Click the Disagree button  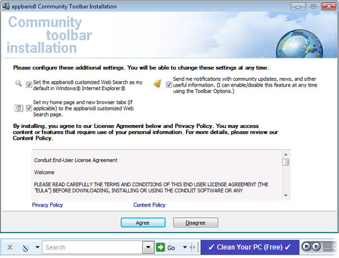pos(195,222)
